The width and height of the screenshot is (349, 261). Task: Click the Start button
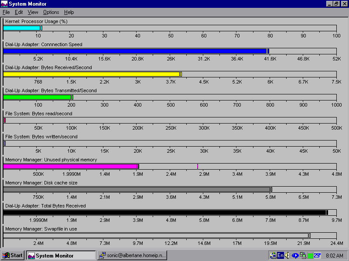point(13,255)
